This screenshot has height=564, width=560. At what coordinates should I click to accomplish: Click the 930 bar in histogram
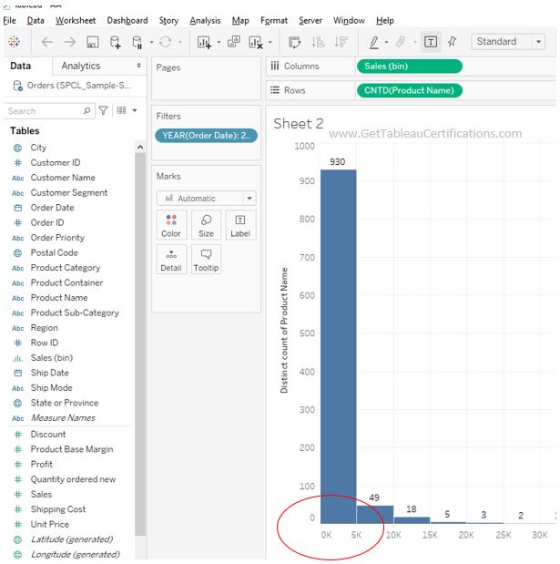click(338, 346)
